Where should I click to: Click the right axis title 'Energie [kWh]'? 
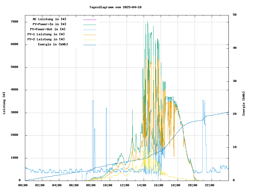pyautogui.click(x=244, y=103)
